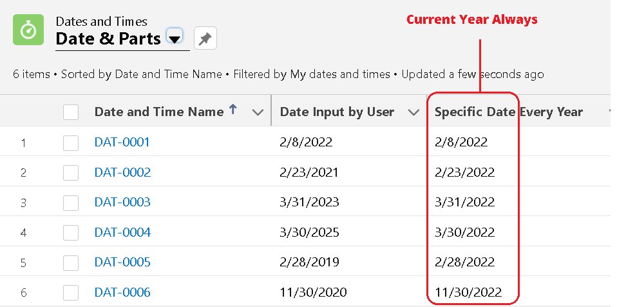Click the Date & Parts list view title

coord(108,39)
